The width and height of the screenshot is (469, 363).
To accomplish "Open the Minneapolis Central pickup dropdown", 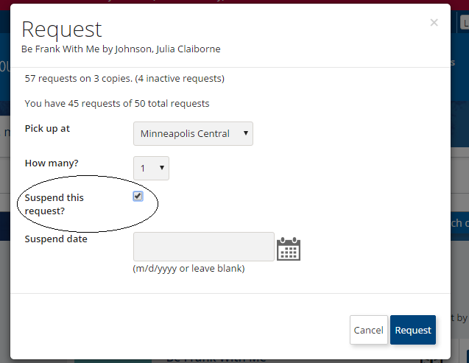I will pyautogui.click(x=193, y=134).
